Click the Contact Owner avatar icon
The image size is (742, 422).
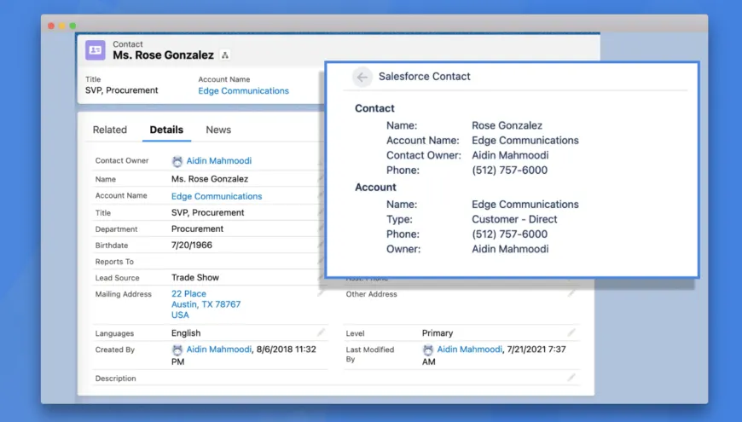click(x=177, y=161)
